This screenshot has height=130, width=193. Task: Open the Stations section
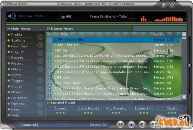click(18, 41)
